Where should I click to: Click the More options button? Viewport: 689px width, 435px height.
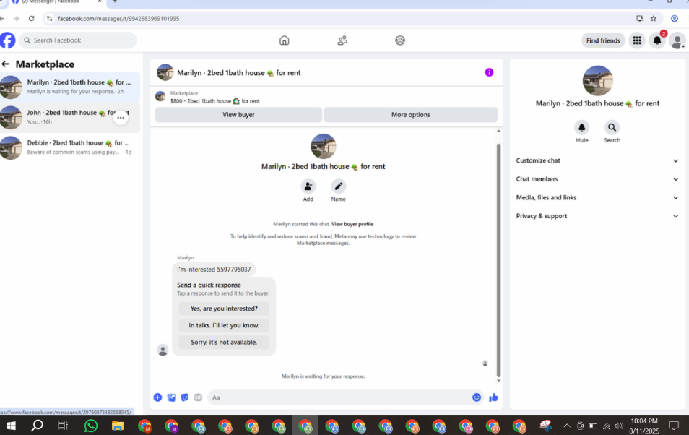[411, 115]
